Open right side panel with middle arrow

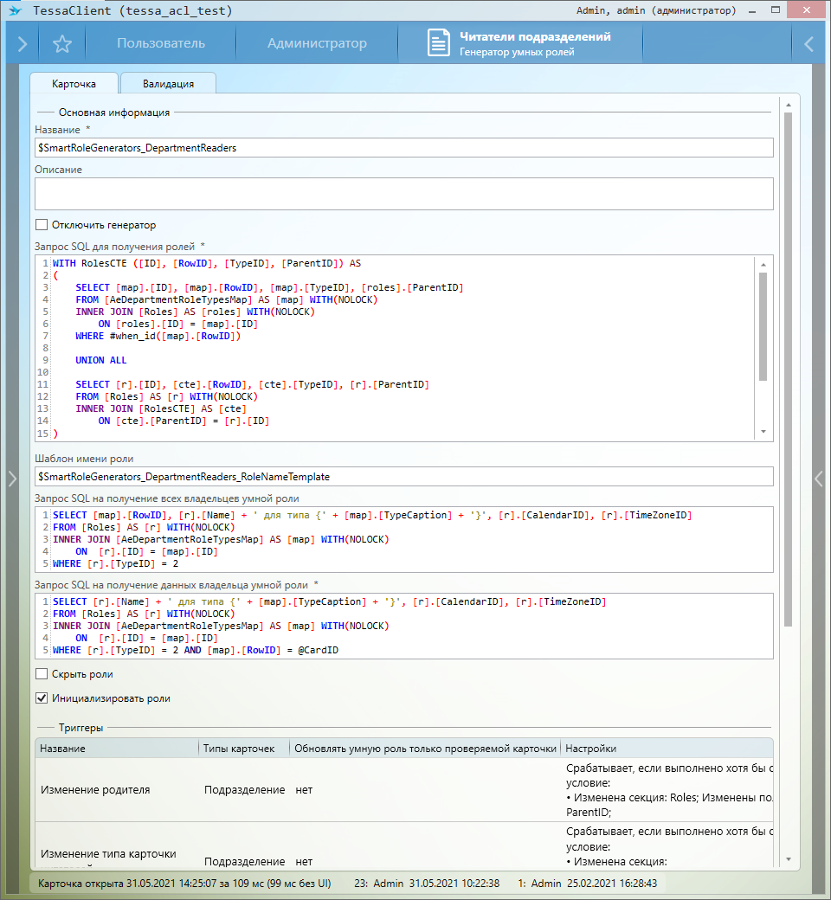(819, 478)
